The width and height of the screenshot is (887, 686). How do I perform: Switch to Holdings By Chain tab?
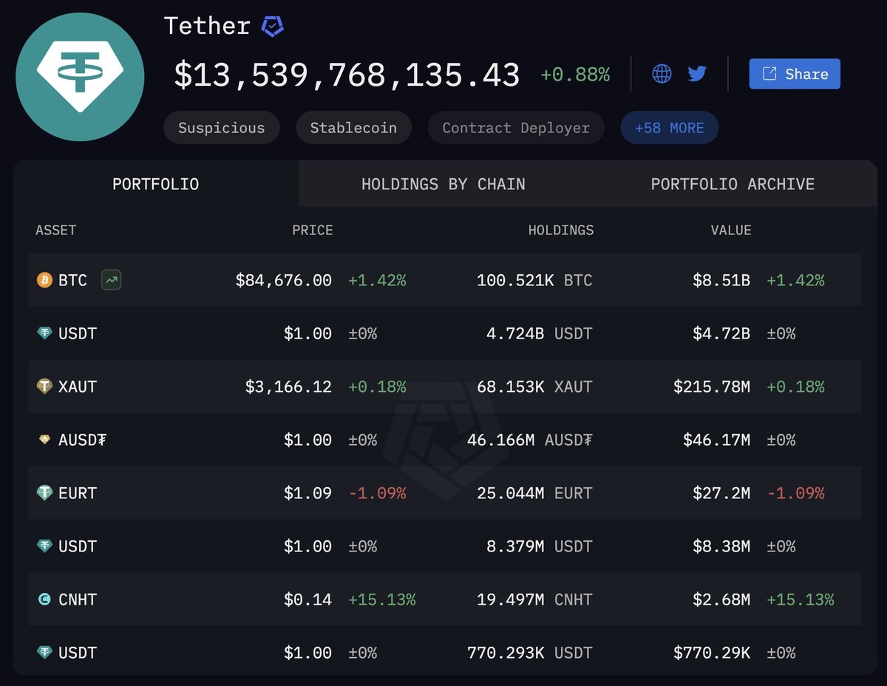[x=443, y=184]
